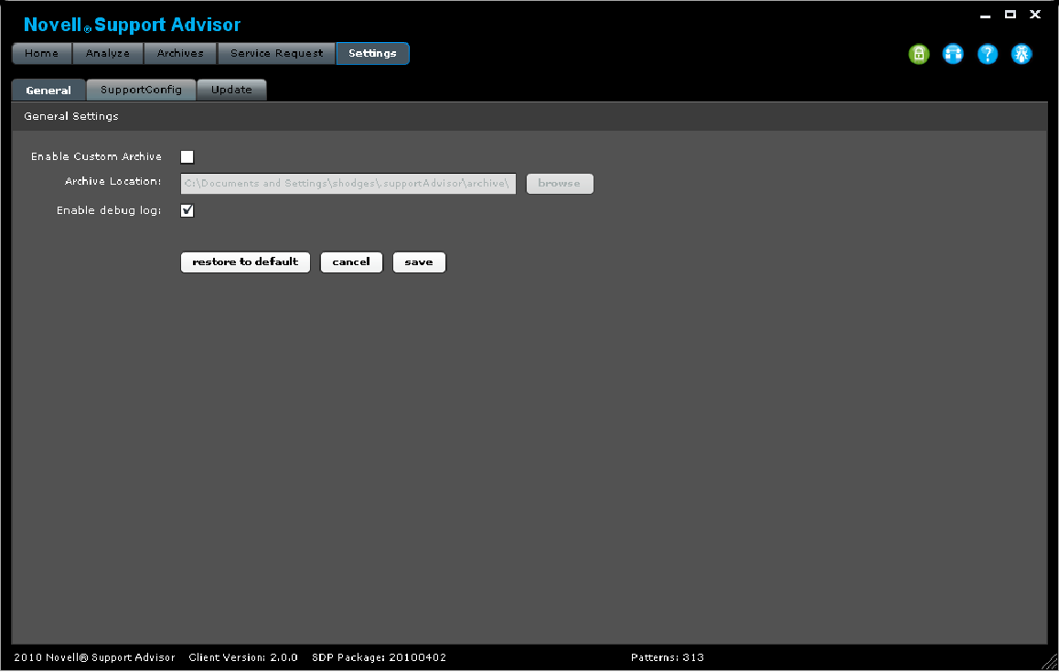This screenshot has width=1059, height=672.
Task: Click the window resize grip corner
Action: (1050, 663)
